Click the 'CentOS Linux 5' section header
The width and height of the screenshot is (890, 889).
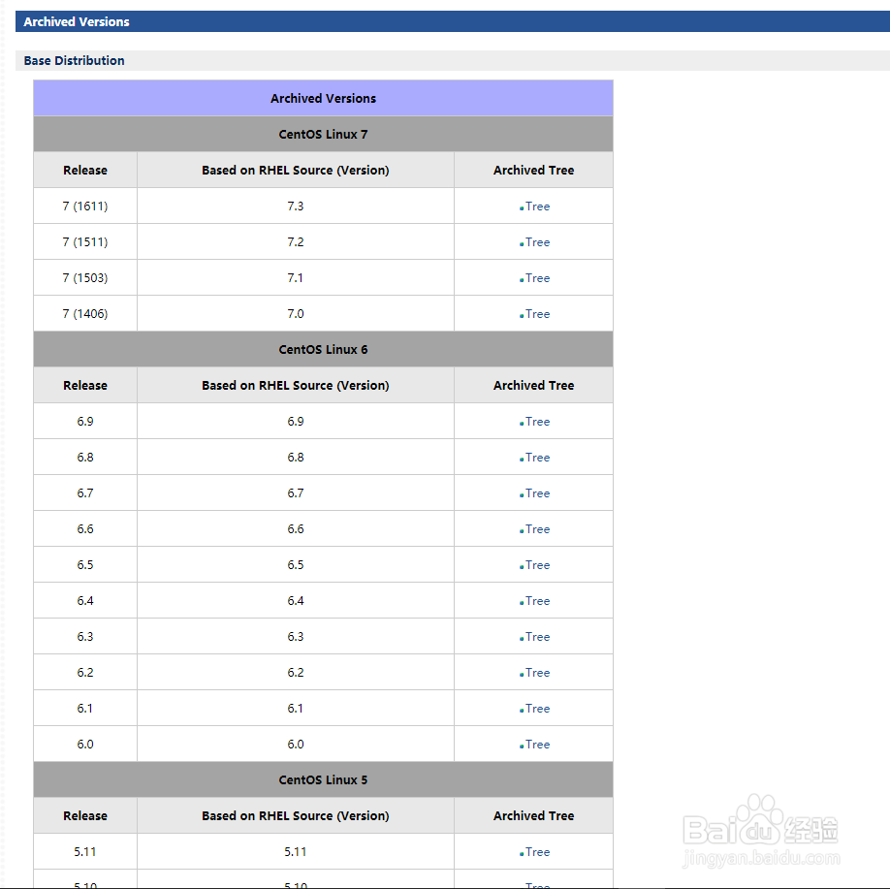pyautogui.click(x=323, y=779)
